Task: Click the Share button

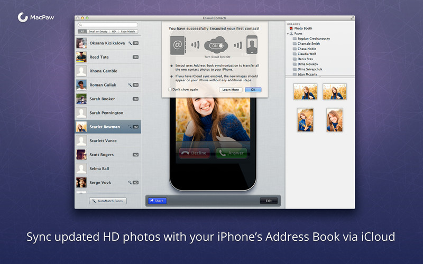Action: point(157,201)
